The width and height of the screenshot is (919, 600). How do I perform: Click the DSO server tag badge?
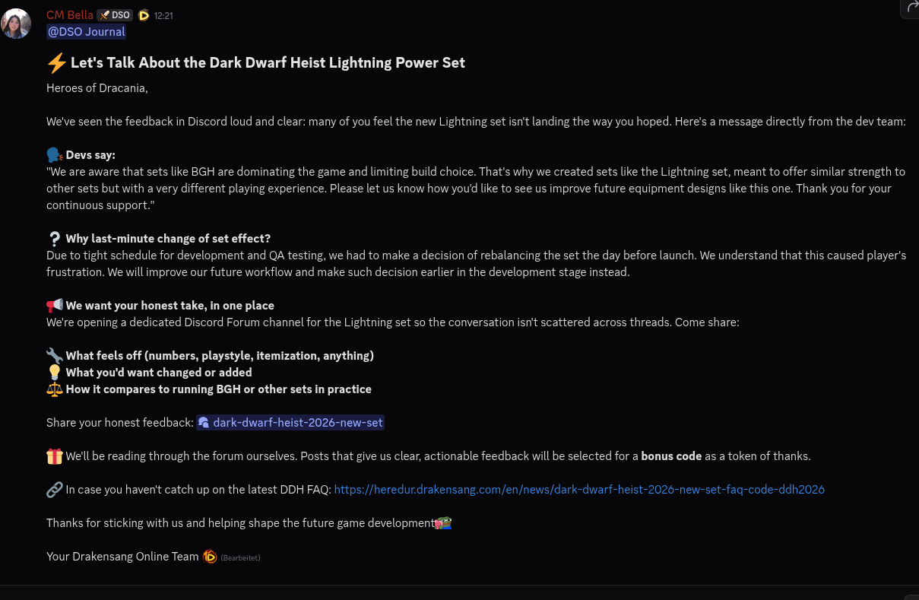pos(115,15)
